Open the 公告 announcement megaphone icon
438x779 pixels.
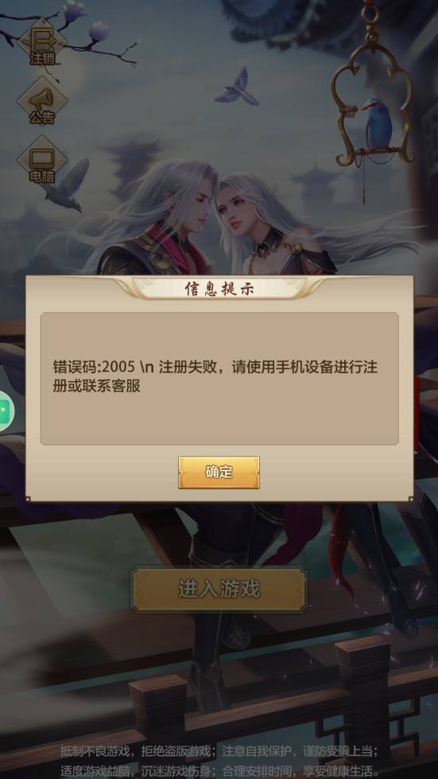[42, 103]
